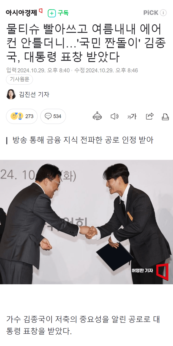Tap reporter 김진선's avatar photo

11,94
